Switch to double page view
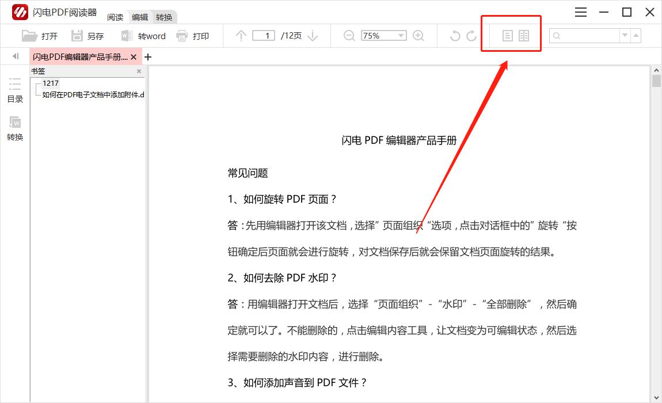This screenshot has width=662, height=403. coord(524,36)
